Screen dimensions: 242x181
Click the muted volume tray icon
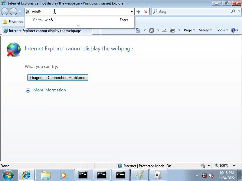click(x=211, y=175)
